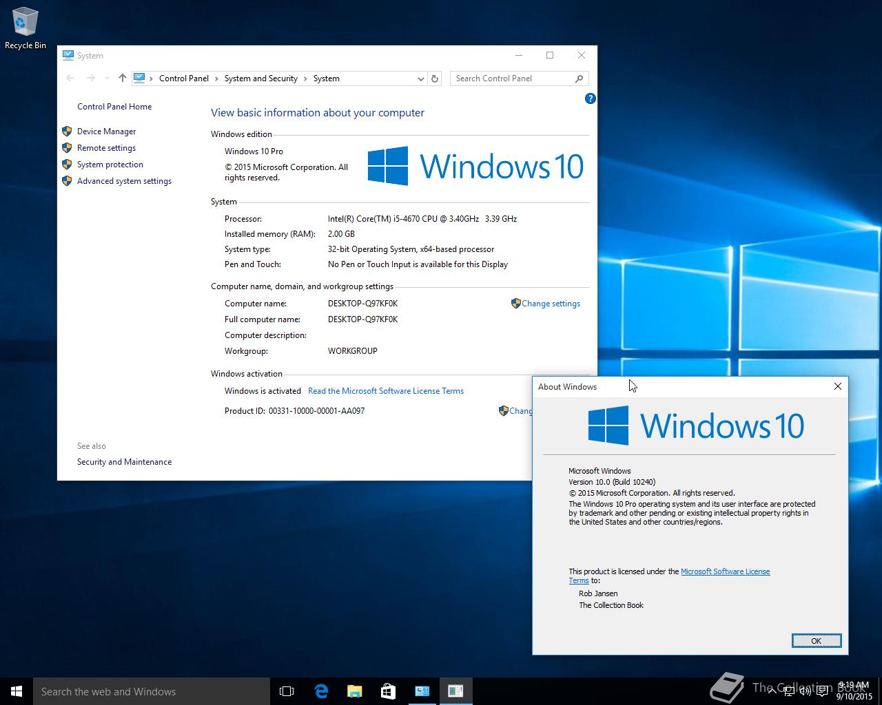882x705 pixels.
Task: Expand chevron after System and Security breadcrumb
Action: pos(305,78)
